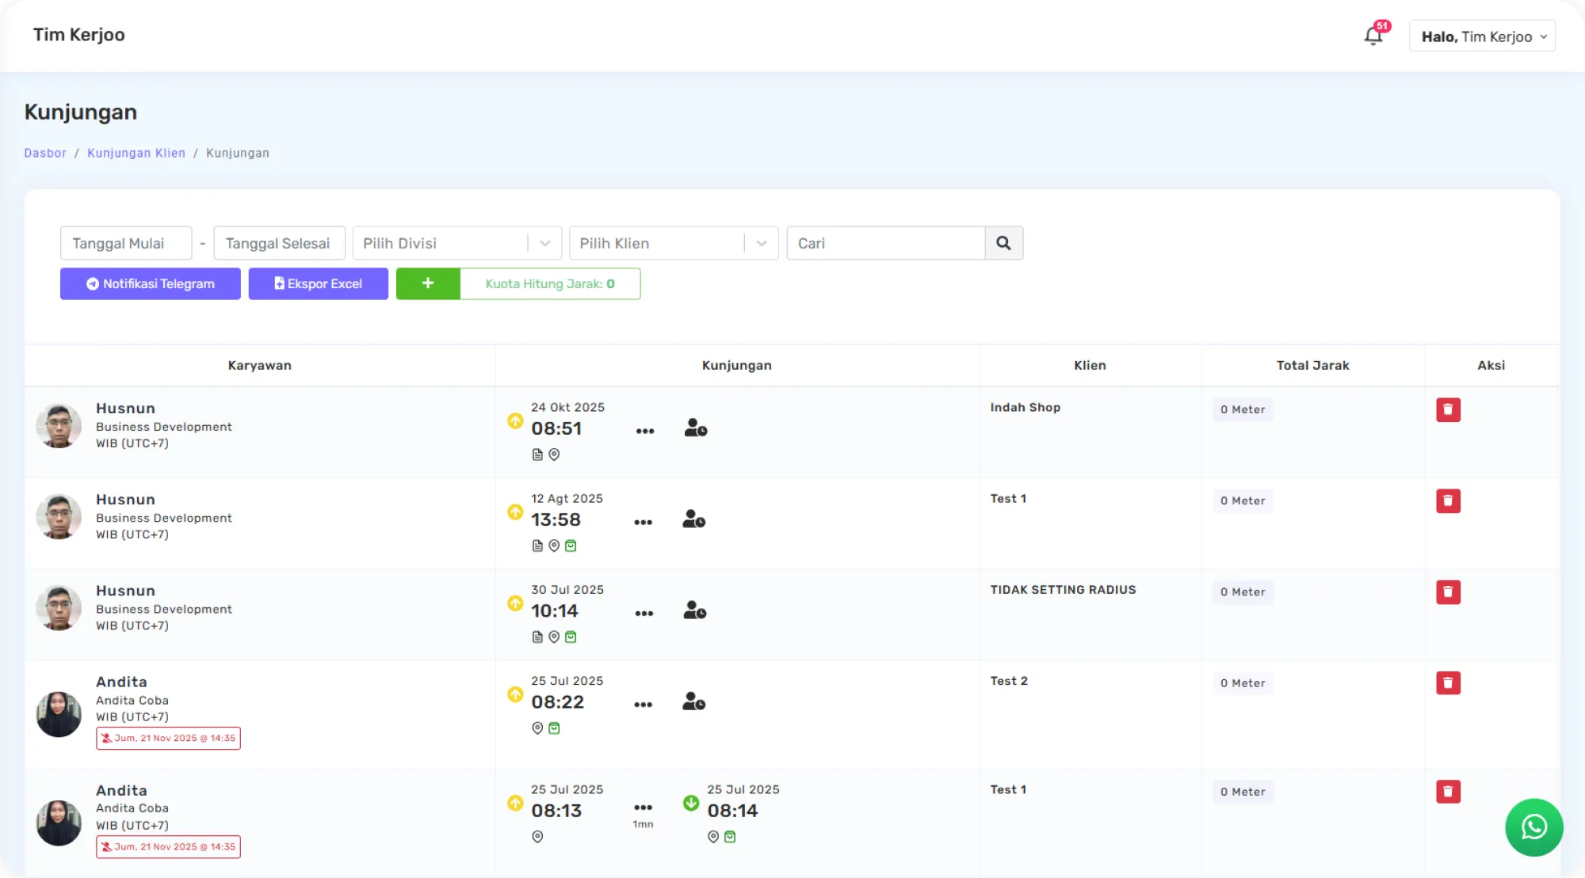The image size is (1585, 878).
Task: Delete Andita's Test 2 visit
Action: point(1448,683)
